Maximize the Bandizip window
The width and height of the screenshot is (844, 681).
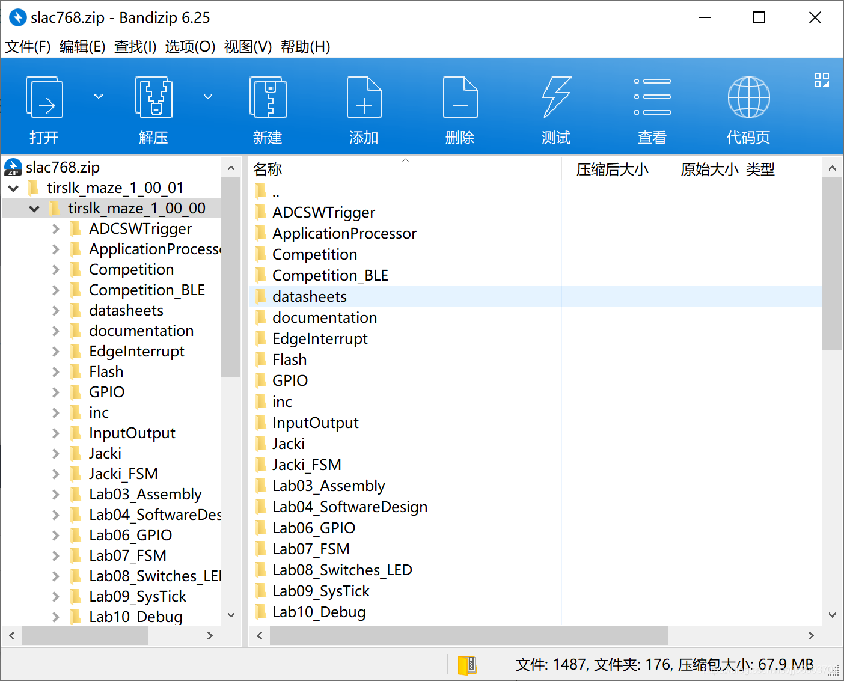(x=759, y=17)
